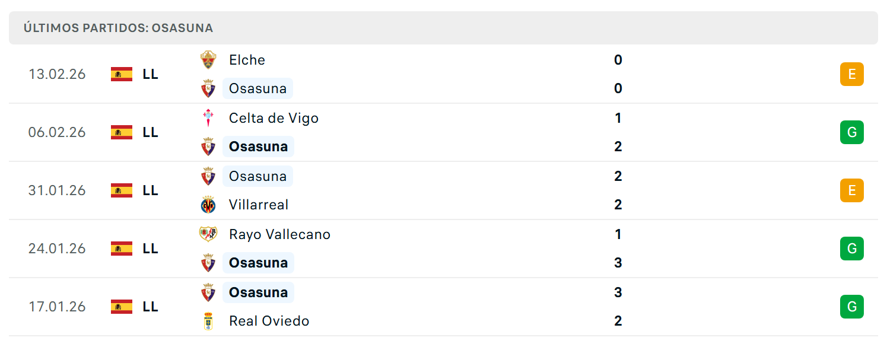Viewport: 887px width, 347px height.
Task: Click the orange E badge for Elche match
Action: pyautogui.click(x=852, y=74)
